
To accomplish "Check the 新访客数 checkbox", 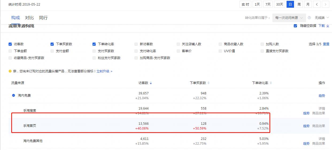I will 136,44.
